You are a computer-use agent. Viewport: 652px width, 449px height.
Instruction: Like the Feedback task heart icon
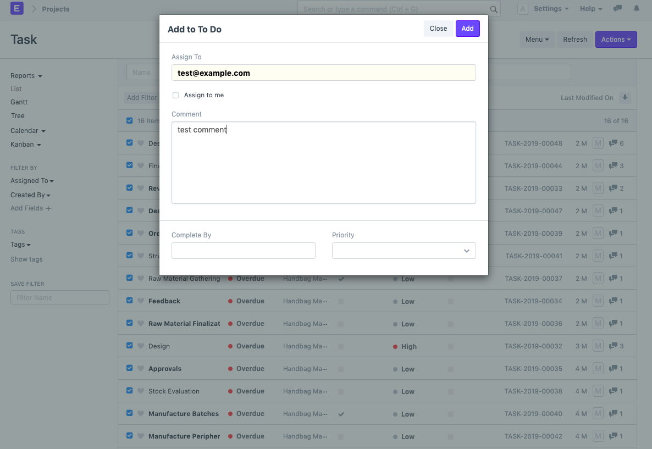coord(140,301)
